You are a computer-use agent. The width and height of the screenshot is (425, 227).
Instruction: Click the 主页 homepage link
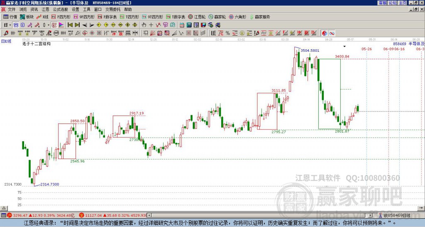pyautogui.click(x=403, y=3)
